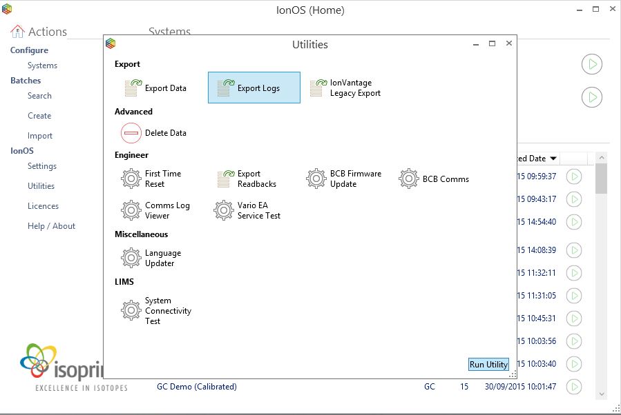The width and height of the screenshot is (621, 415).
Task: Open Settings in the IonOS sidebar
Action: 42,166
